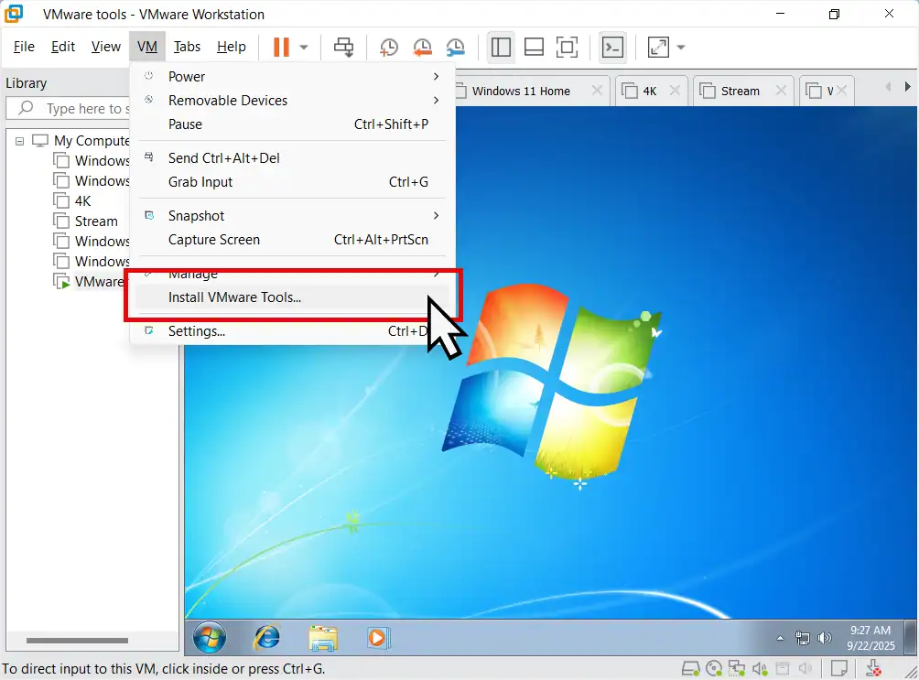
Task: Click the library search field
Action: (x=68, y=108)
